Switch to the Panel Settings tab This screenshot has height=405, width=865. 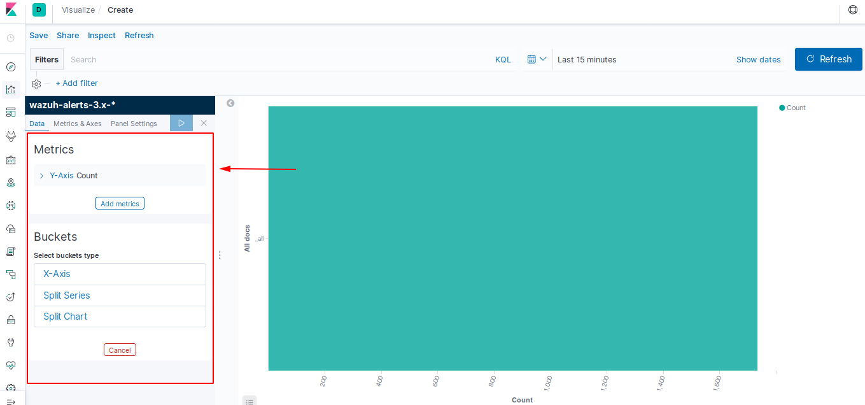point(134,124)
